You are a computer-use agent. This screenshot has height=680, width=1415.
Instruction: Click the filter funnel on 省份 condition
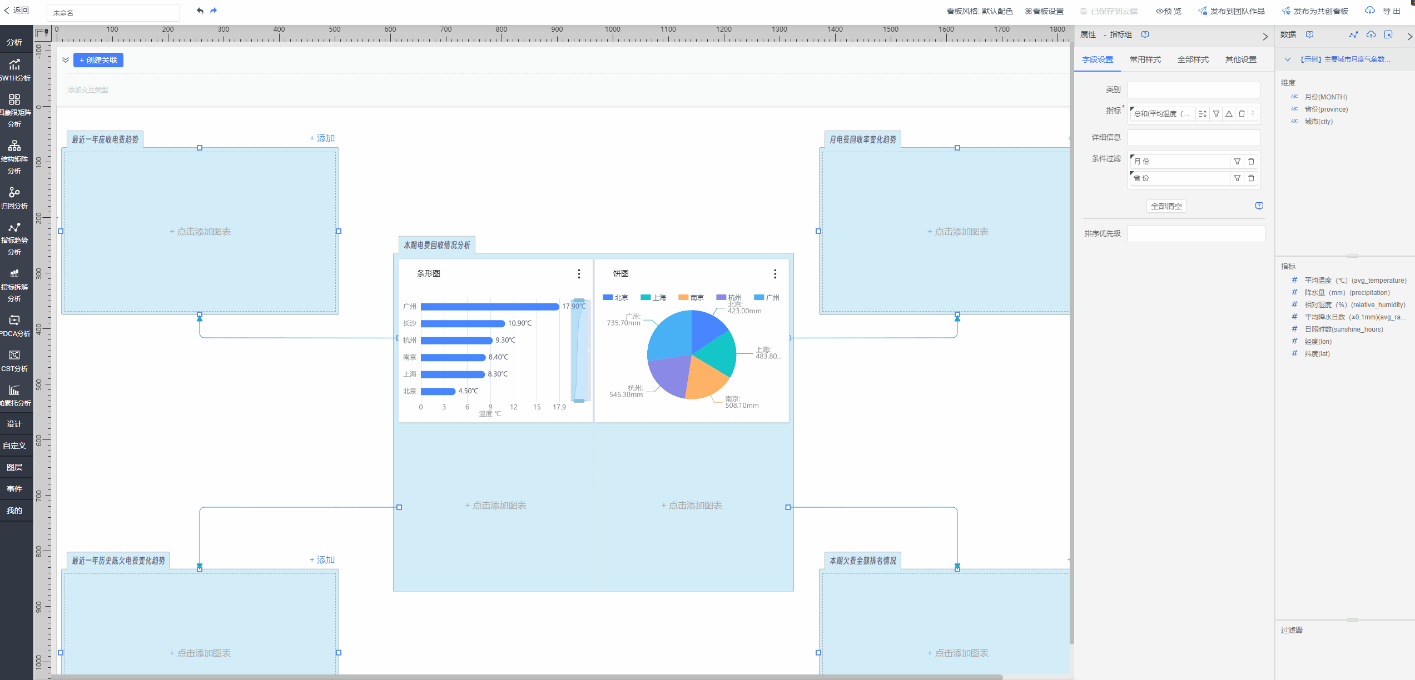(1237, 178)
